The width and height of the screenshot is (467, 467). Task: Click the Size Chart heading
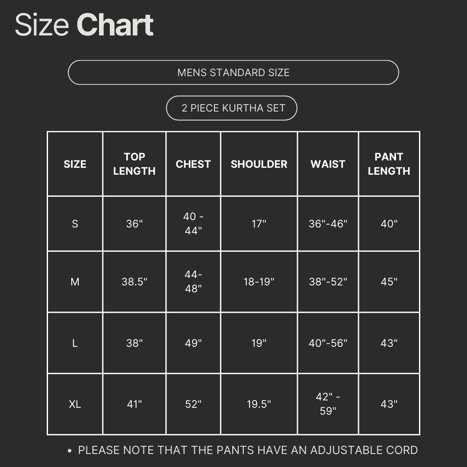84,25
